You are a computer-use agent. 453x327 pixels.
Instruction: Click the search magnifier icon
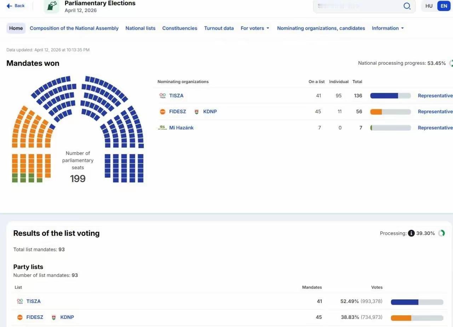[407, 6]
